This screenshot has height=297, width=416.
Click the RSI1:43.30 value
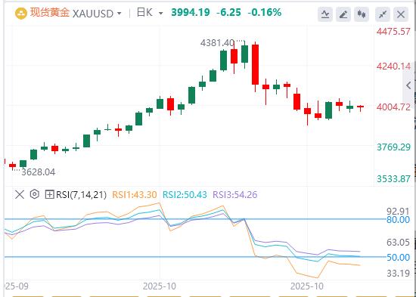click(135, 195)
